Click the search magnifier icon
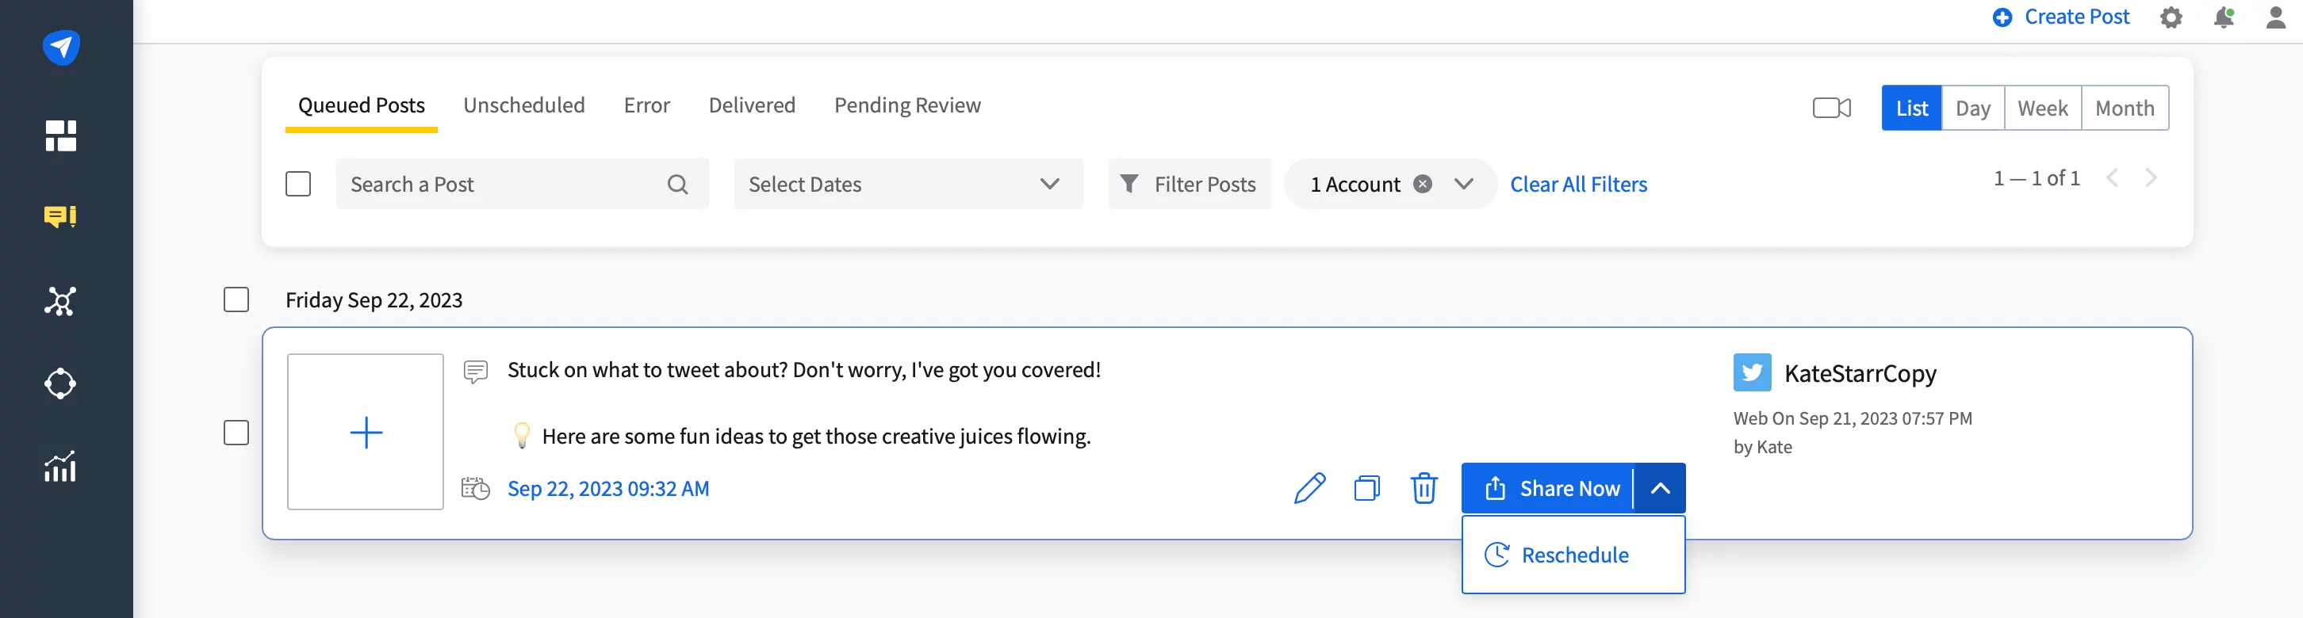This screenshot has width=2303, height=618. pos(678,185)
